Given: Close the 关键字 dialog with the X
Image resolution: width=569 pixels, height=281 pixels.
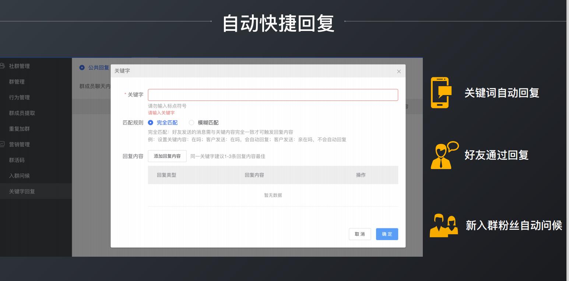Looking at the screenshot, I should 398,71.
